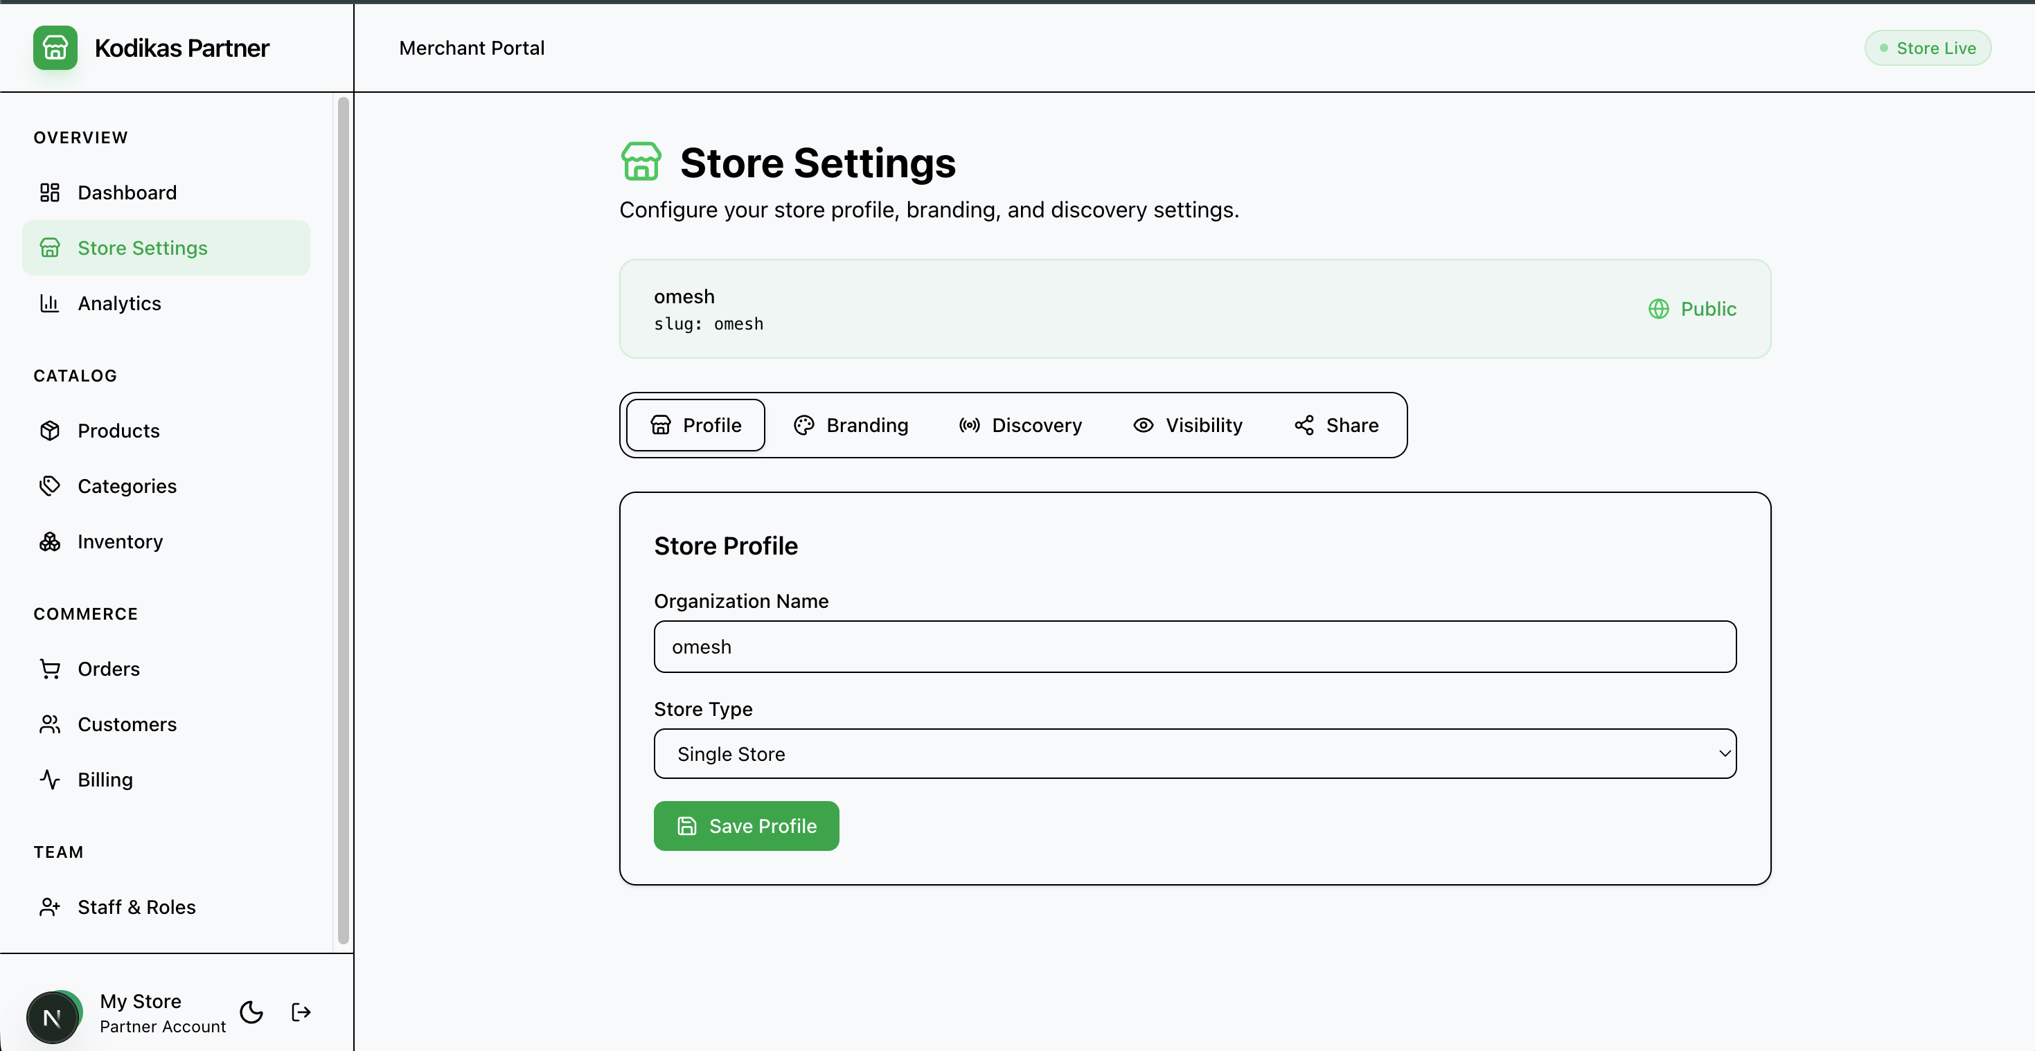Click the globe icon next to Public
The width and height of the screenshot is (2035, 1051).
[1658, 309]
